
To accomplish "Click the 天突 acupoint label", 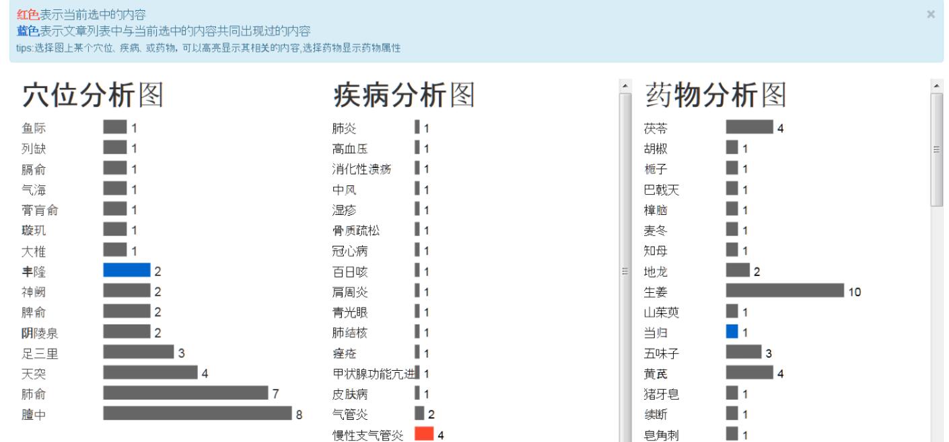I will point(34,373).
